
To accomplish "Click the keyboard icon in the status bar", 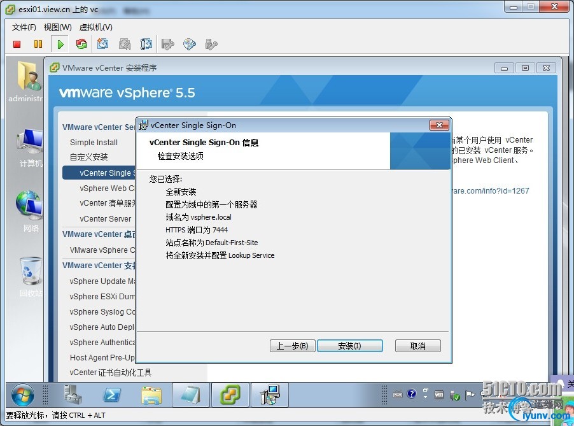I will pos(398,395).
